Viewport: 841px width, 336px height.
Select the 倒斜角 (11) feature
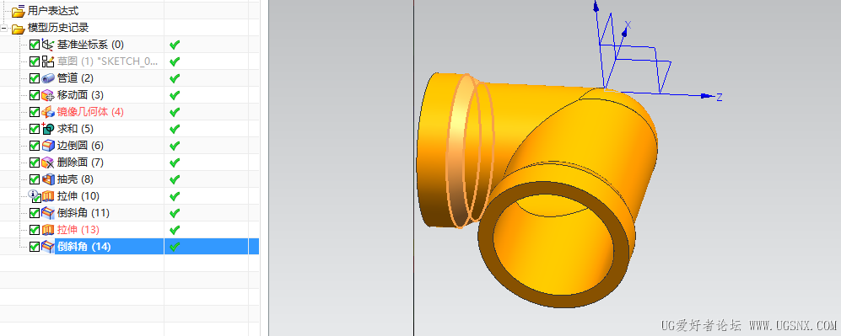84,213
